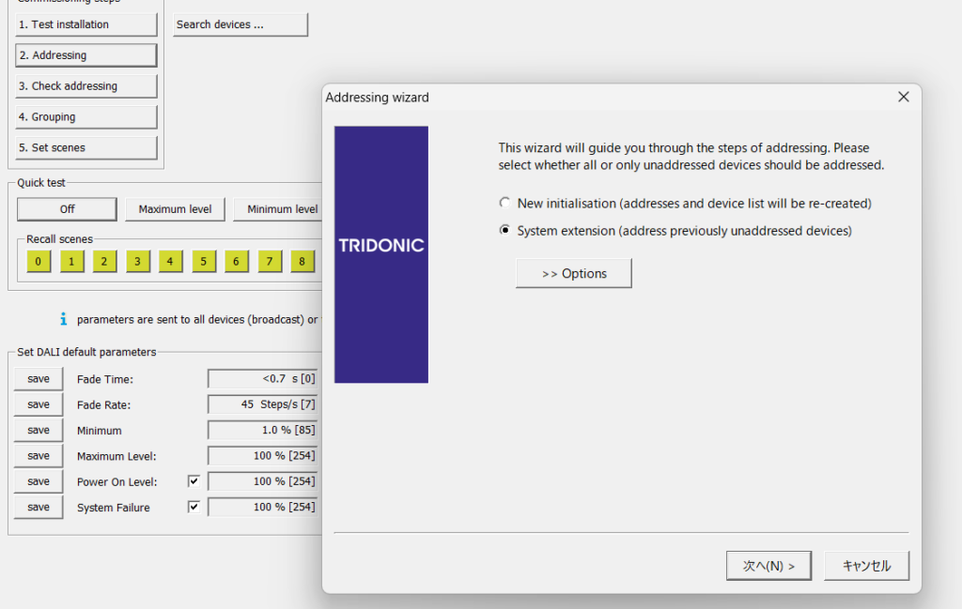Set Quick test to Minimum level
Image resolution: width=962 pixels, height=609 pixels.
tap(278, 209)
